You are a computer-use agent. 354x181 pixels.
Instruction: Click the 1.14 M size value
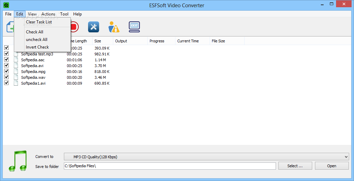tap(100, 60)
